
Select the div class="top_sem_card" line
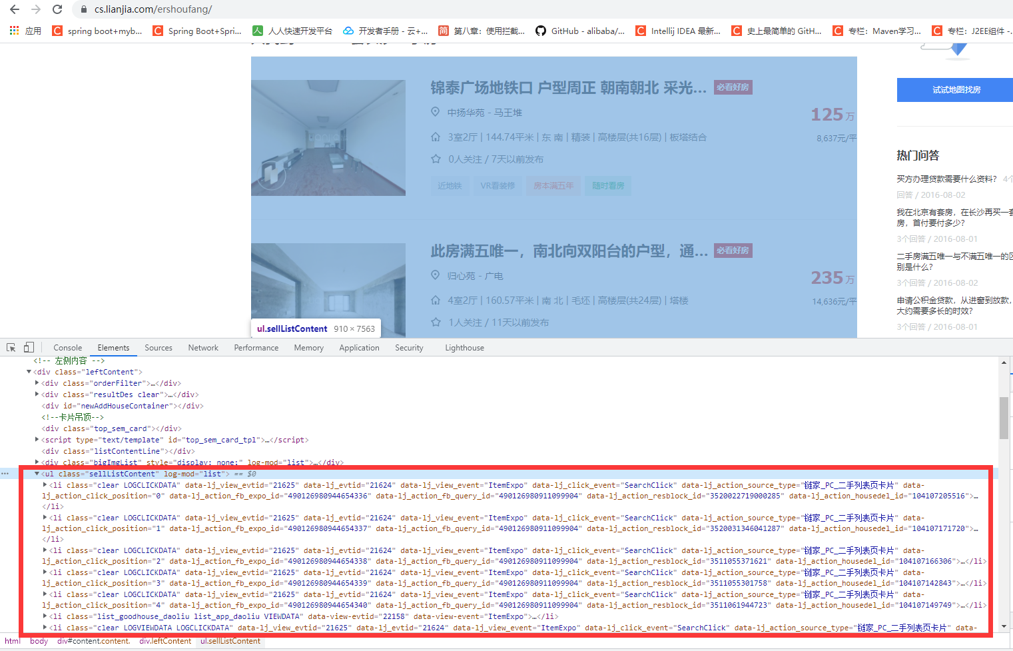[111, 428]
